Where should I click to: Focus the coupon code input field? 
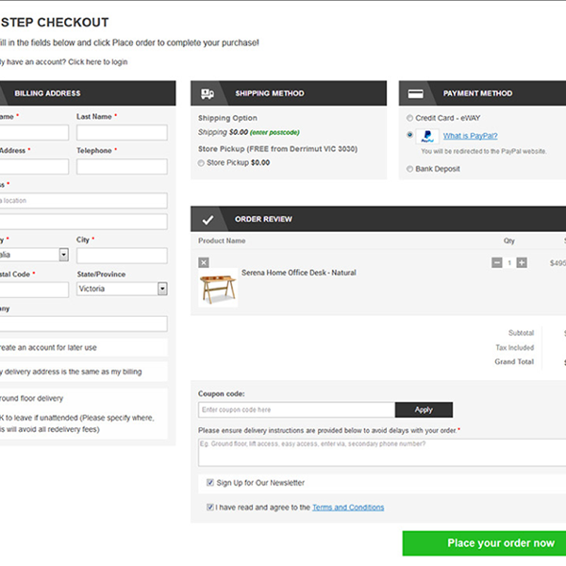click(295, 409)
